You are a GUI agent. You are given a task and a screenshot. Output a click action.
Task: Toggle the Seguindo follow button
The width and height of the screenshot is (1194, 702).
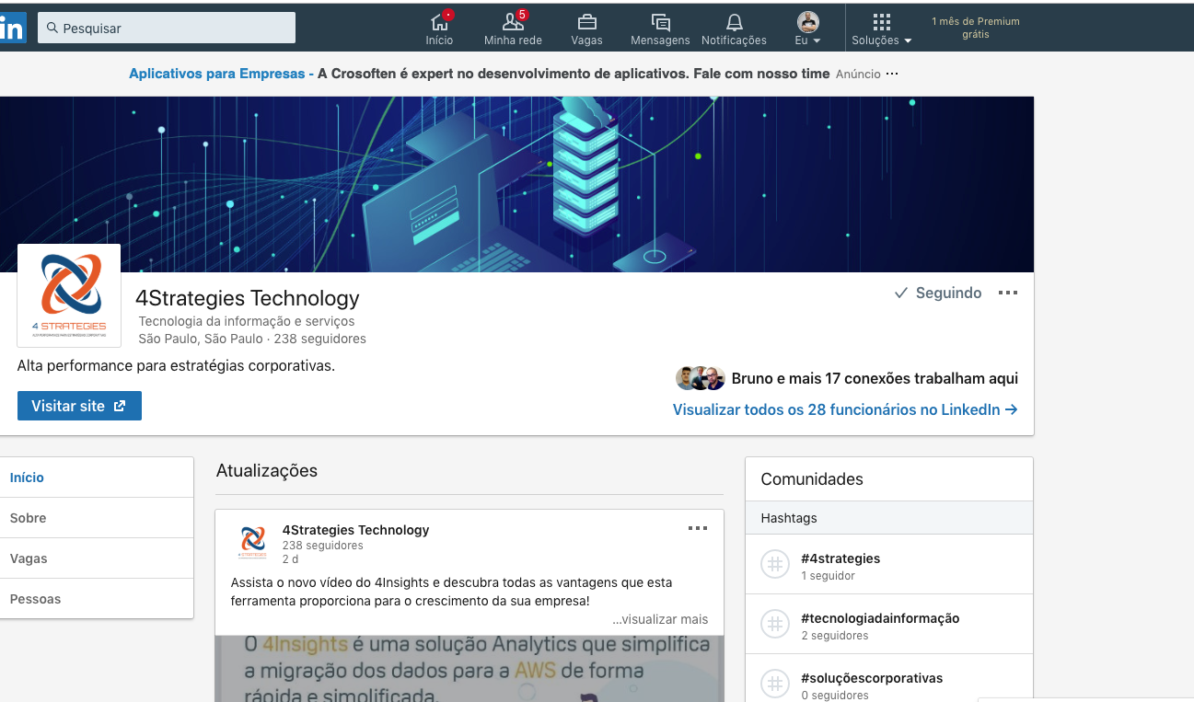coord(938,293)
